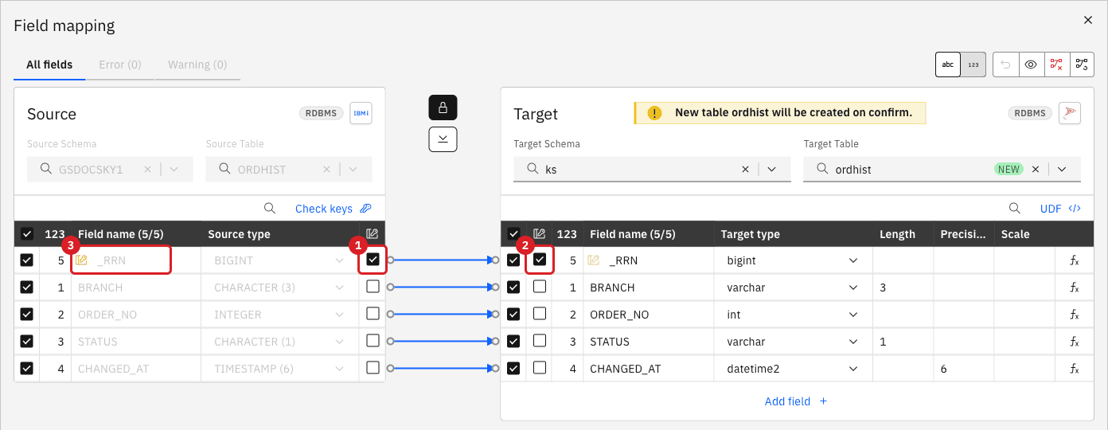Click the collapse arrow button below the lock
Screen dimensions: 1108x430
click(443, 139)
